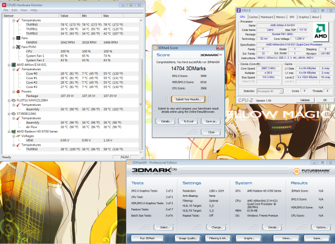Collapse the ST3808110AS tree node
335x244 pixels.
(9, 114)
